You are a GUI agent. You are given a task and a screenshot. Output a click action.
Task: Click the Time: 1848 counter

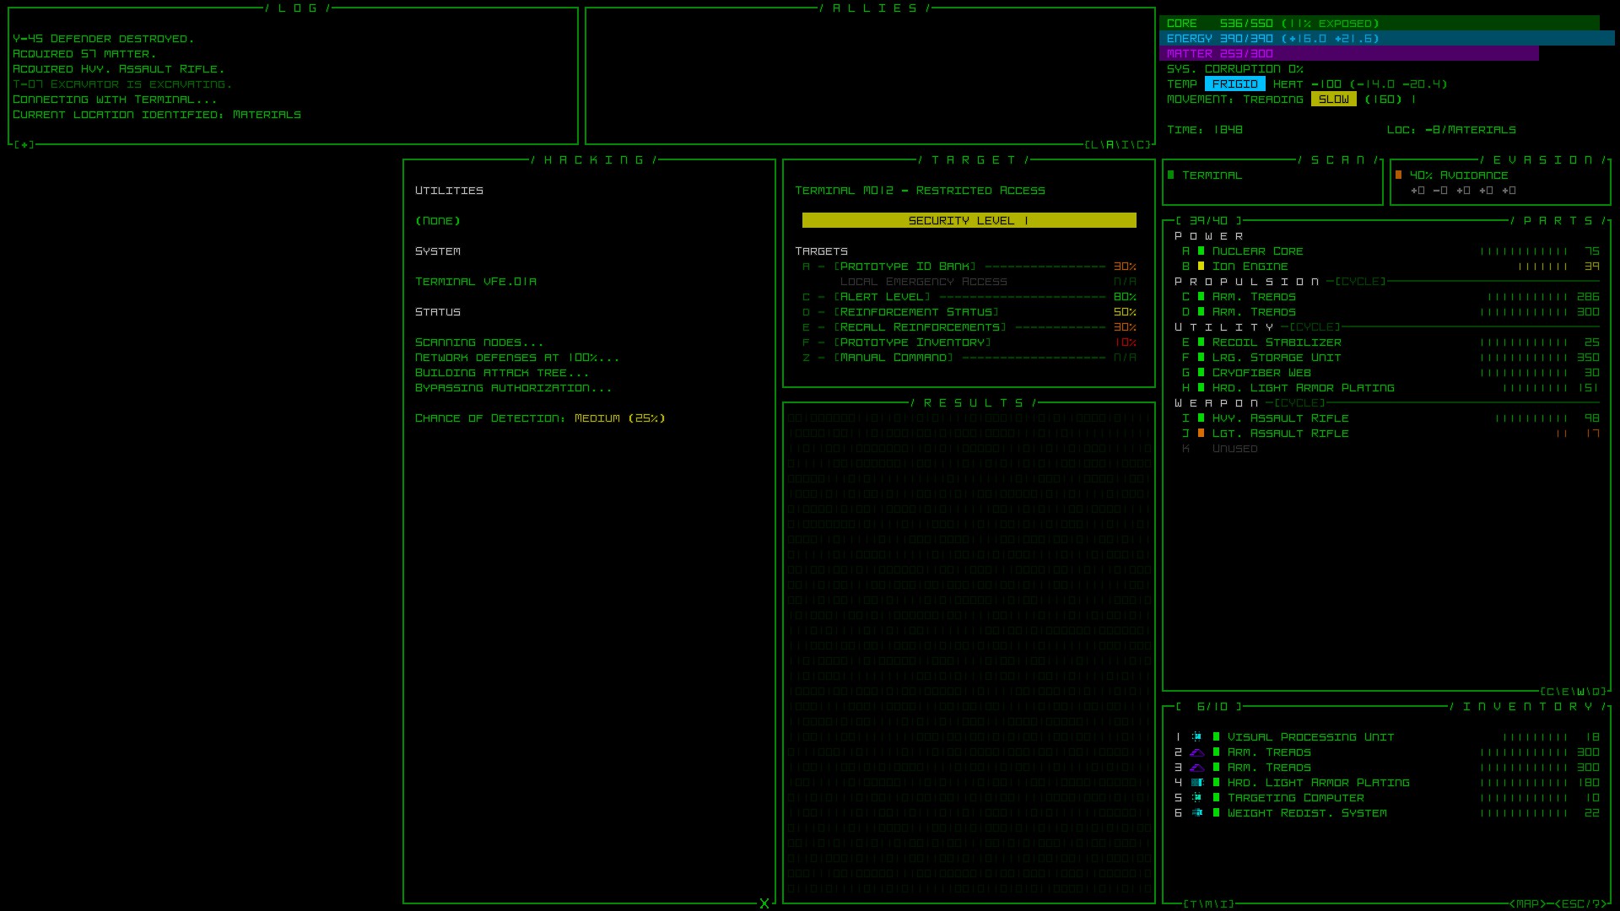tap(1205, 130)
